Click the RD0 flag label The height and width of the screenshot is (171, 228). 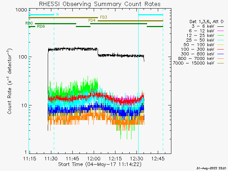click(x=29, y=23)
